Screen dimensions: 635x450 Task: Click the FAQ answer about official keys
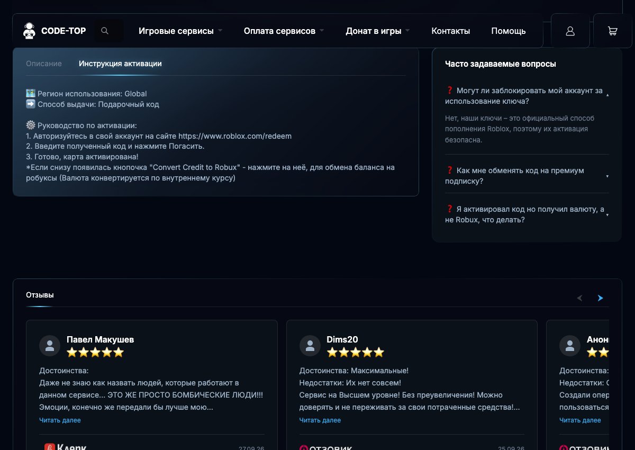pyautogui.click(x=520, y=129)
